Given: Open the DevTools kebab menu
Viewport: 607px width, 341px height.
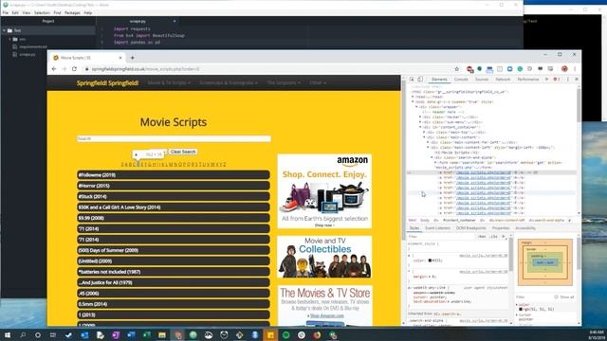Looking at the screenshot, I should 568,80.
